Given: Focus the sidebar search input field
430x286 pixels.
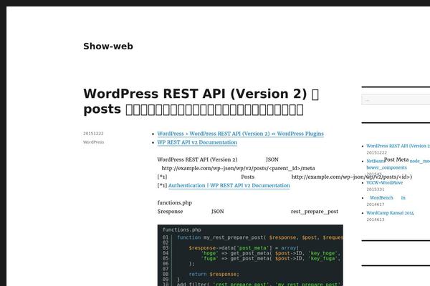Looking at the screenshot, I should (x=396, y=99).
